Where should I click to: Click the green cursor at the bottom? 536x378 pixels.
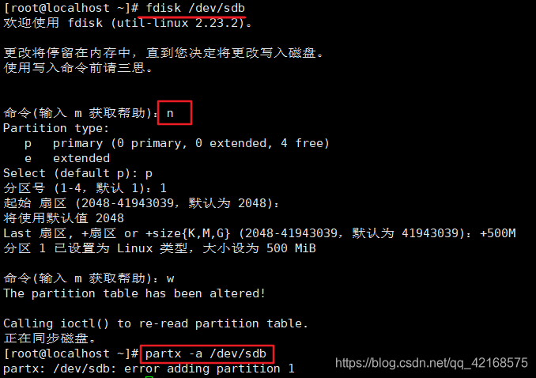[x=149, y=376]
